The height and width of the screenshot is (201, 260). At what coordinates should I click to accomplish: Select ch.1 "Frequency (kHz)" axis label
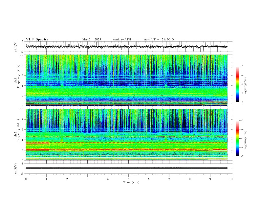[18, 76]
